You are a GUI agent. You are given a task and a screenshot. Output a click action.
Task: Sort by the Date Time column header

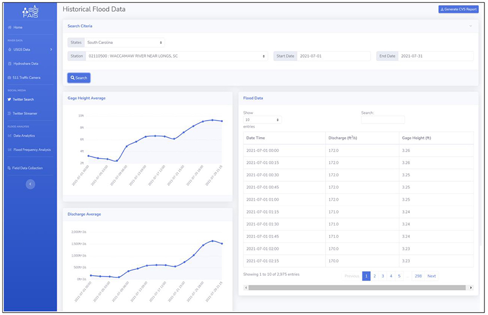[x=284, y=138]
